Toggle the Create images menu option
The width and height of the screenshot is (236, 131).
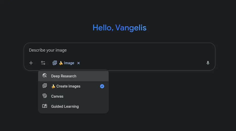coord(73,86)
